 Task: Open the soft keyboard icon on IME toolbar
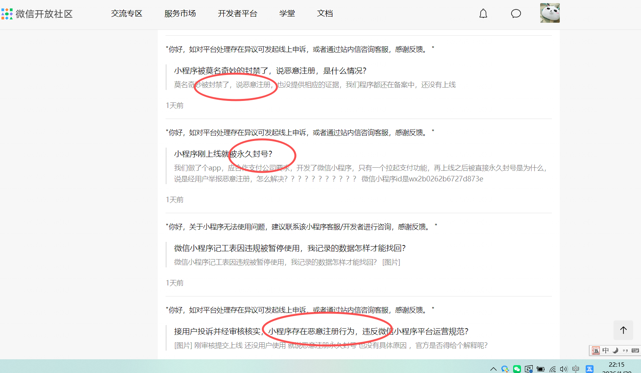click(636, 351)
